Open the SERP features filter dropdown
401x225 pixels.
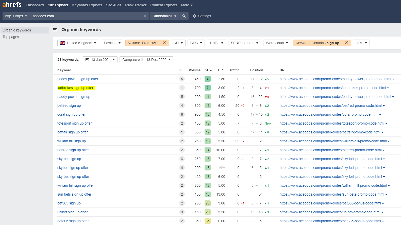click(x=244, y=43)
